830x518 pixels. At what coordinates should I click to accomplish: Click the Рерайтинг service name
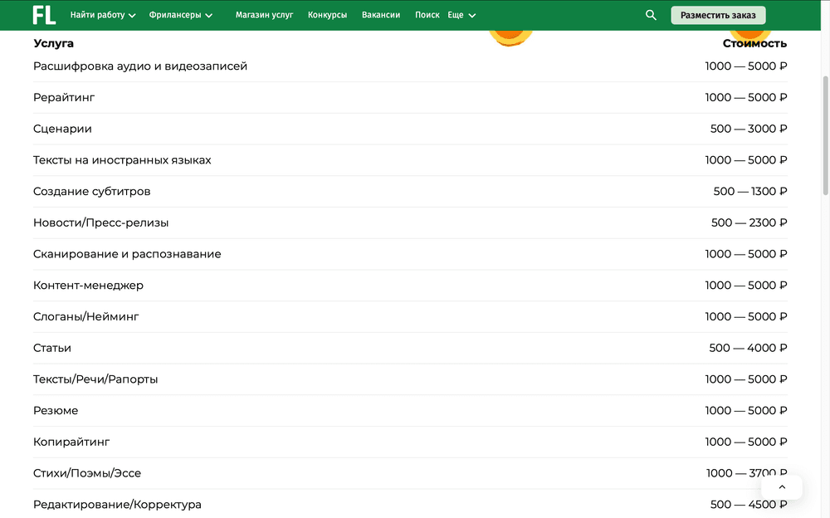(64, 97)
